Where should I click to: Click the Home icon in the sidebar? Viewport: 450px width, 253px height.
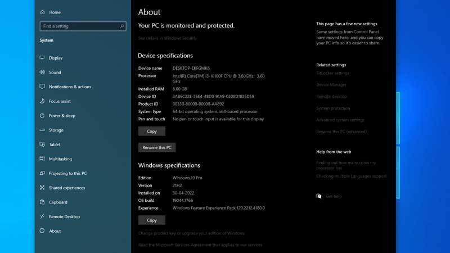coord(43,12)
